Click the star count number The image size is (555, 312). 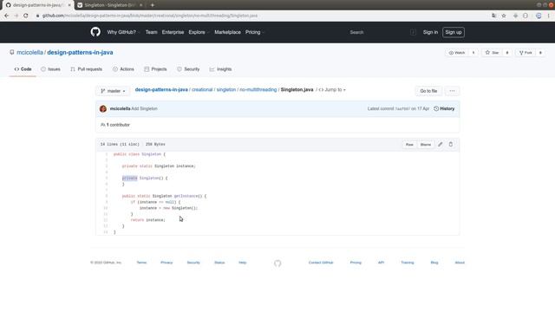[x=507, y=53]
